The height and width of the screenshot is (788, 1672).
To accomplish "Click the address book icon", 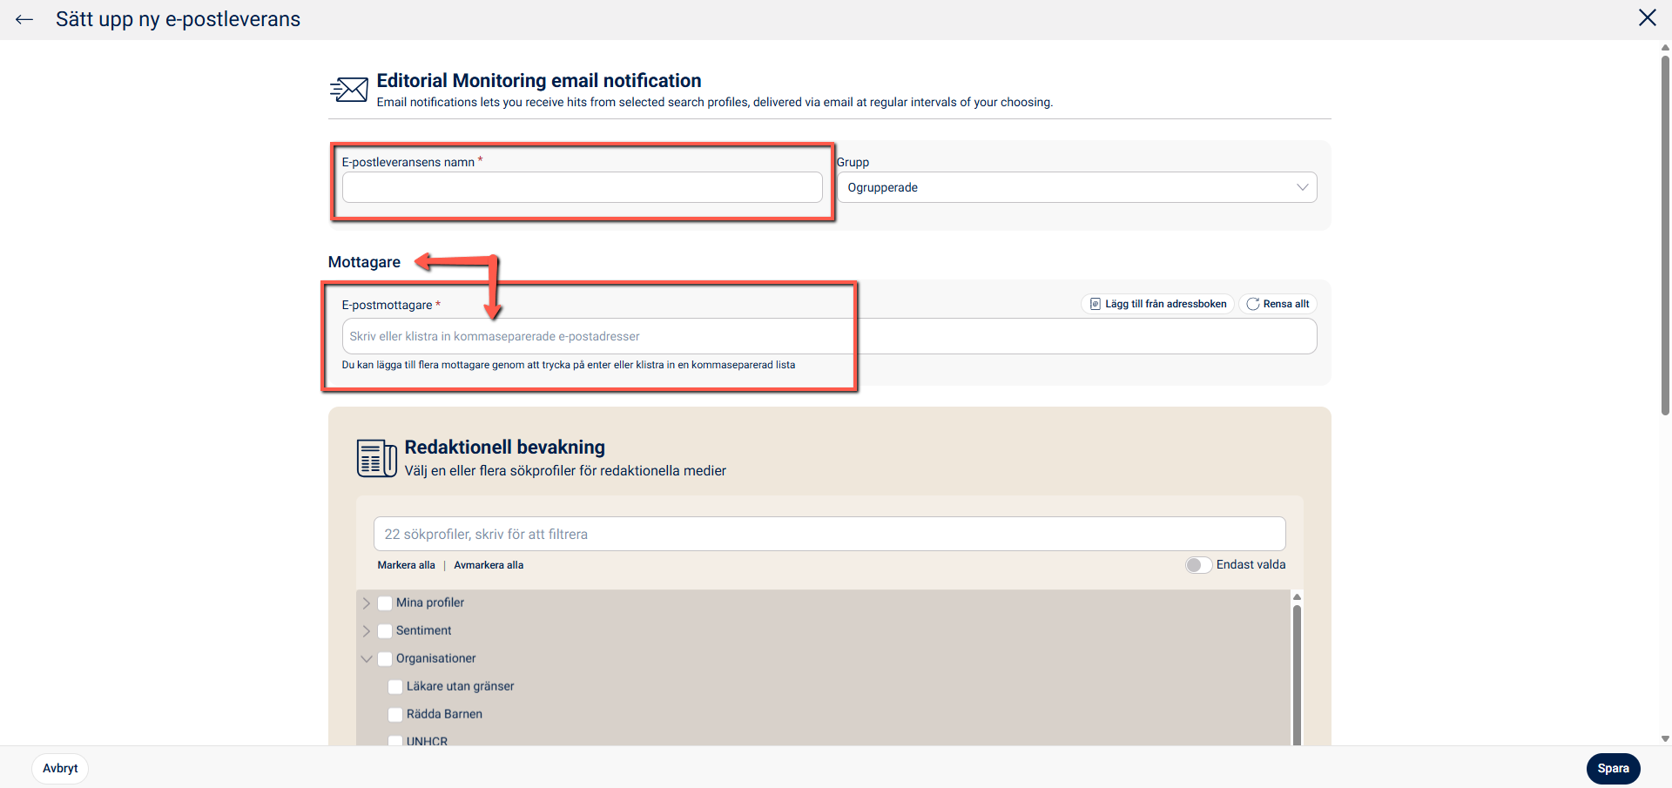I will [x=1096, y=304].
